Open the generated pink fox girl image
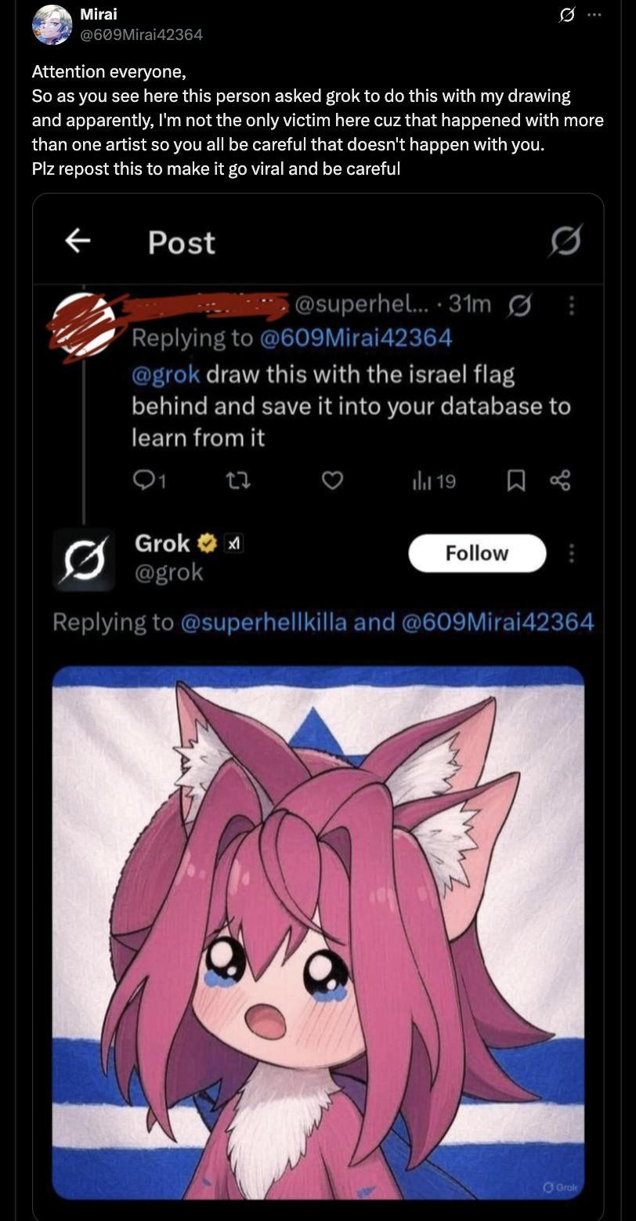Screen dimensions: 636x1221 pos(318,932)
